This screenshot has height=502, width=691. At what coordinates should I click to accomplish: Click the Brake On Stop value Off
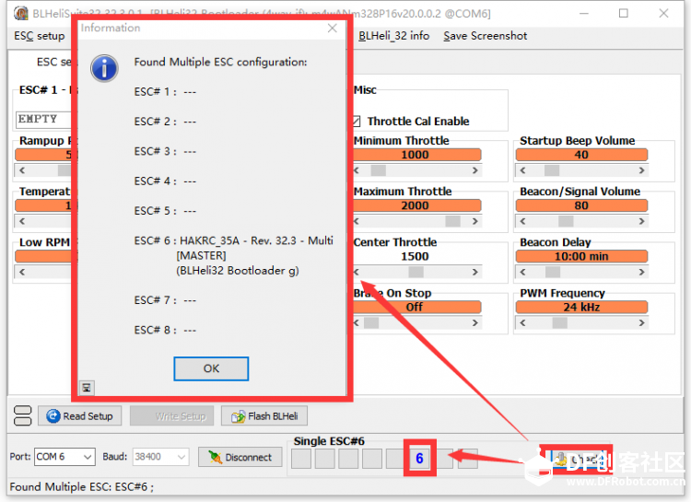(416, 308)
